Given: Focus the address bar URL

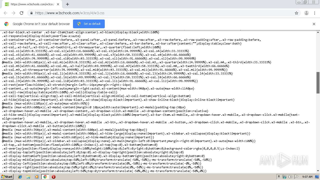Looking at the screenshot, I should click(x=70, y=13).
